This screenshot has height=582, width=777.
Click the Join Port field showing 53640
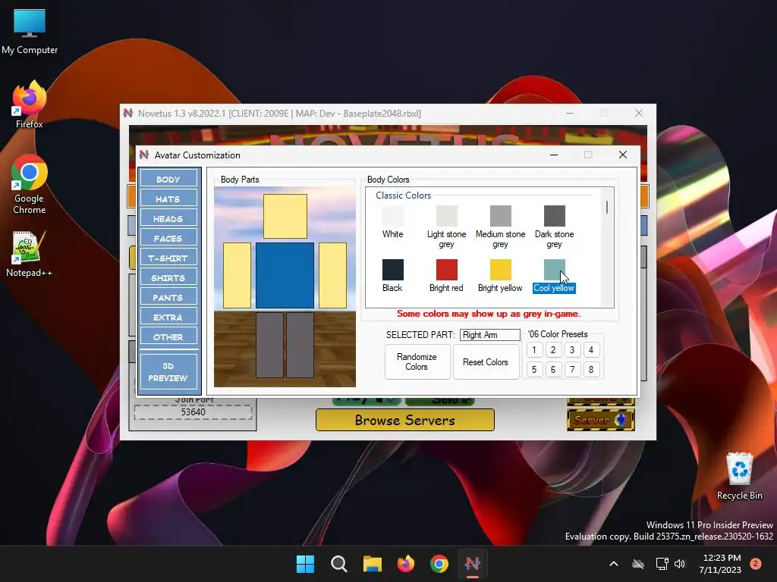click(193, 412)
